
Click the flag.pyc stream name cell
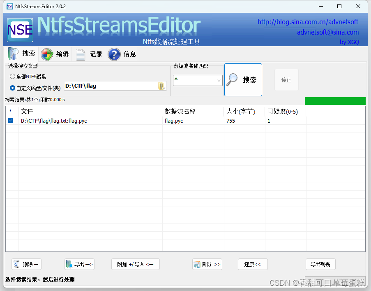(x=174, y=121)
